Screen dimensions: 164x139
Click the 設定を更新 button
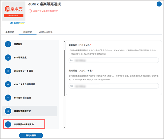coord(31,135)
